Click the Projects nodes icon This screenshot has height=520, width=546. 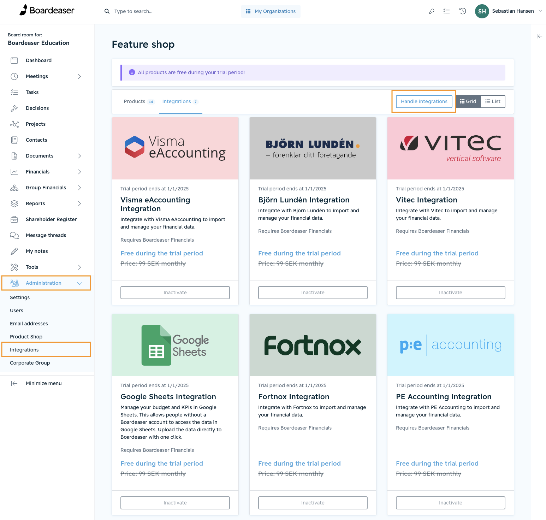[14, 124]
